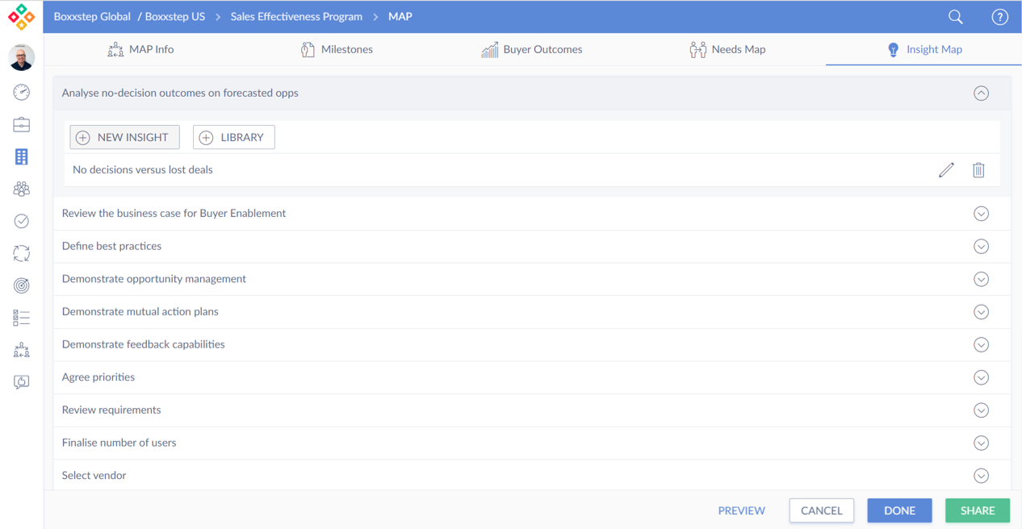
Task: Collapse 'Analyse no-decision outcomes' section
Action: click(981, 94)
